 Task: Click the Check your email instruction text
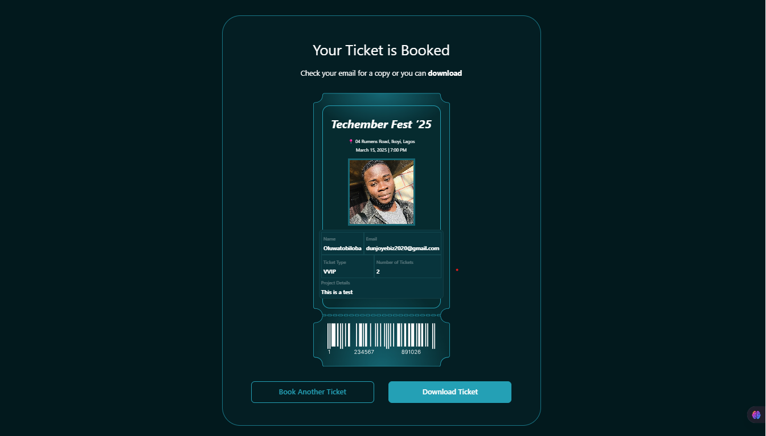point(381,74)
